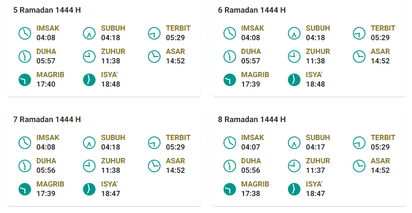412x213 pixels.
Task: Click the Duha clock icon for 7 Ramadan
Action: coord(25,166)
